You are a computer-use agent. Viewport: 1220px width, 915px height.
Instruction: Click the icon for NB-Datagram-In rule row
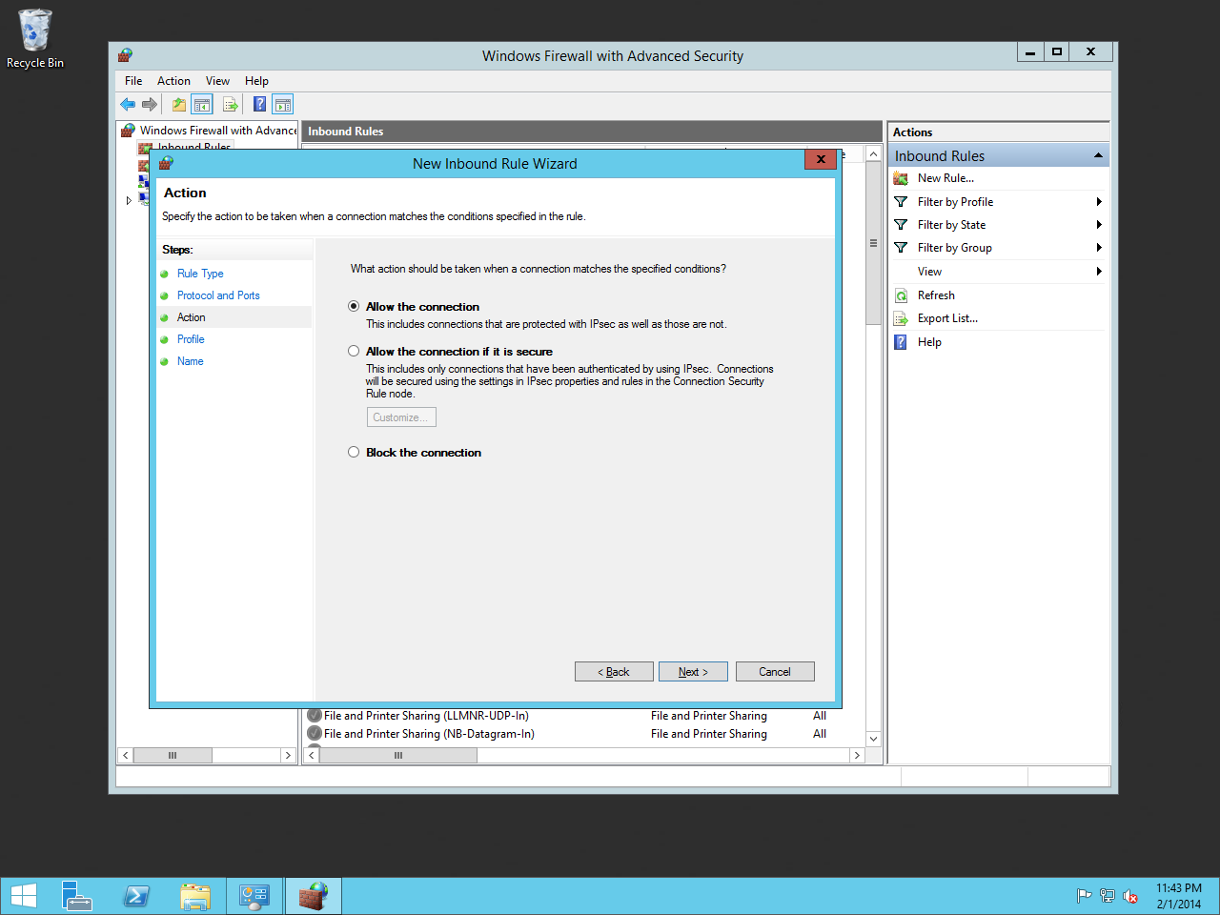[x=315, y=734]
